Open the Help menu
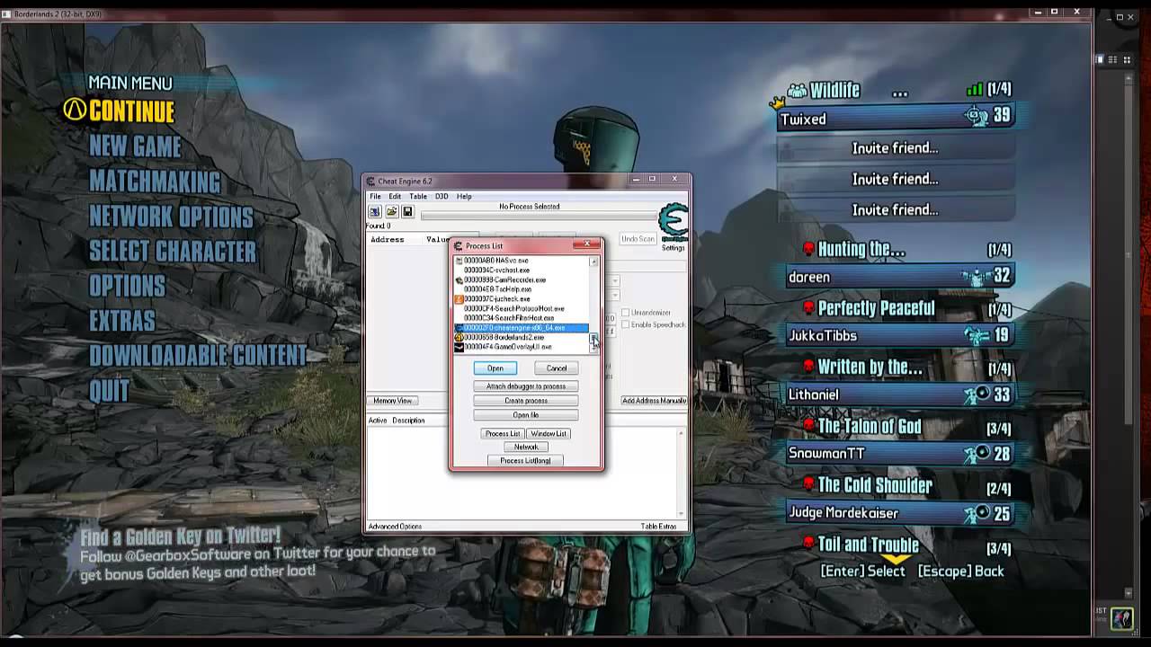Image resolution: width=1151 pixels, height=647 pixels. (x=464, y=196)
